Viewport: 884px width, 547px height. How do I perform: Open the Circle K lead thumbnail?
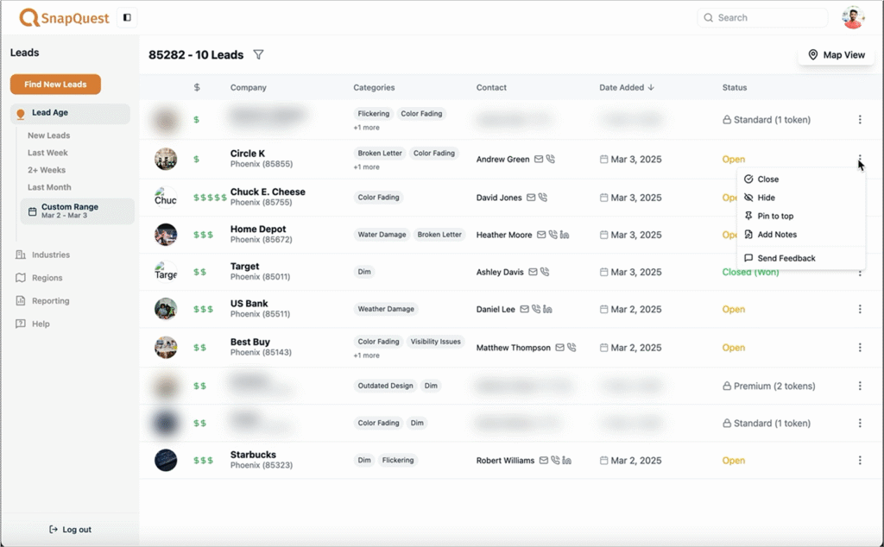pos(166,159)
